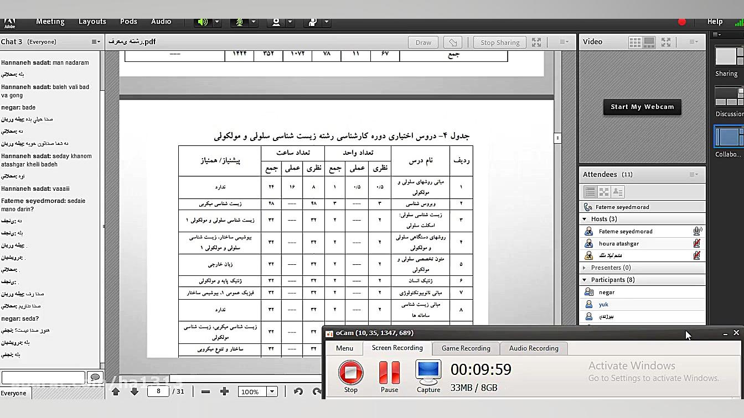Go to next PDF page arrow

pos(134,391)
